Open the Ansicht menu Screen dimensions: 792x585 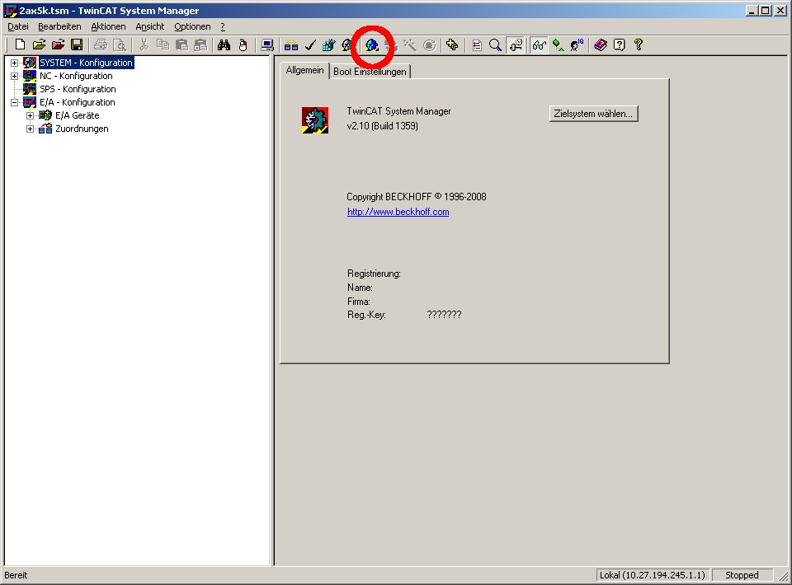150,26
